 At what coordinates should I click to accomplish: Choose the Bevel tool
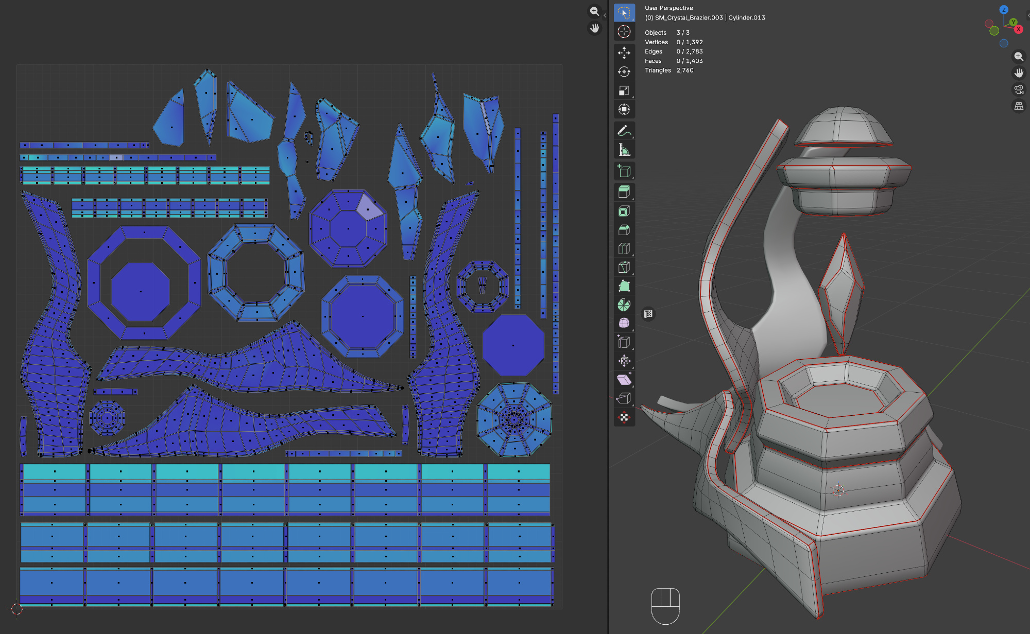coord(624,230)
